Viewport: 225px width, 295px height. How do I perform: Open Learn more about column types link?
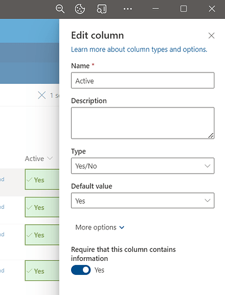(139, 50)
